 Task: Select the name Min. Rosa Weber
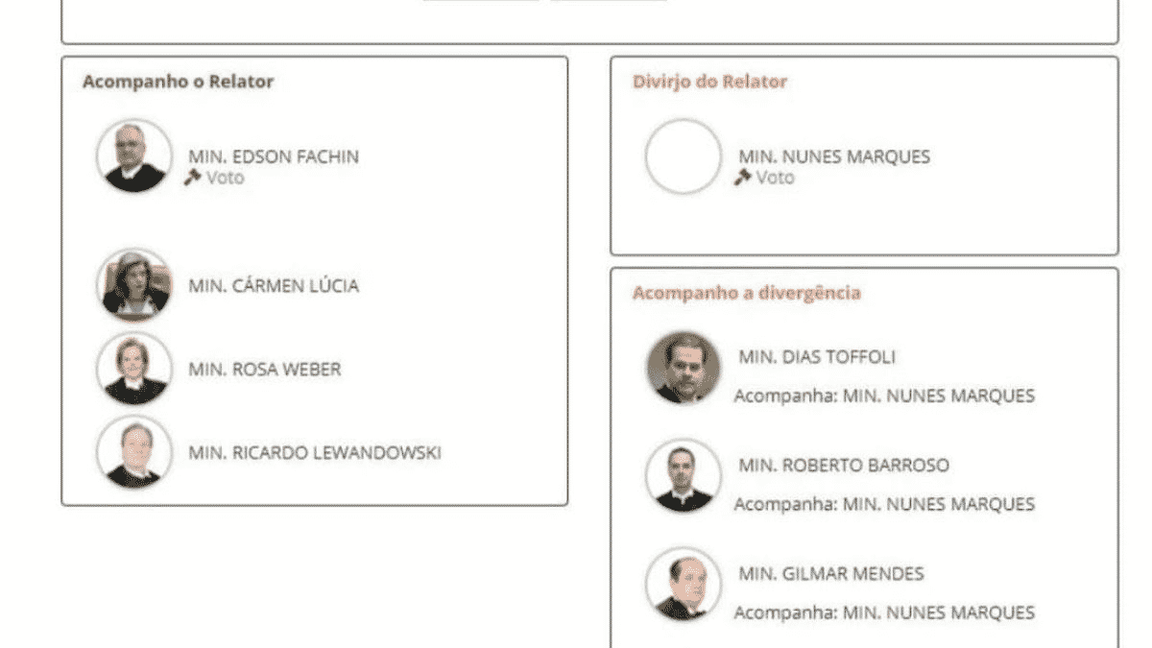[x=264, y=370]
